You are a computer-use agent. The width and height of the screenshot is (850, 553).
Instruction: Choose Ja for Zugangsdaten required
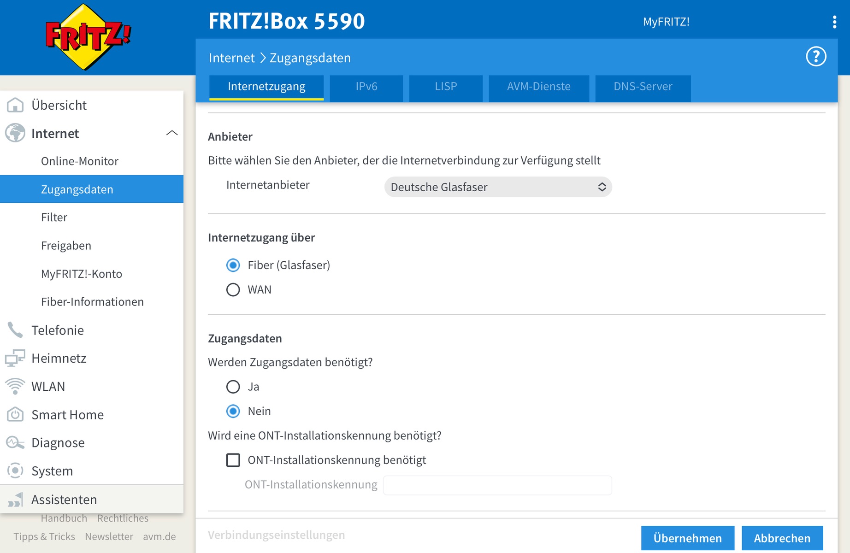click(x=233, y=387)
